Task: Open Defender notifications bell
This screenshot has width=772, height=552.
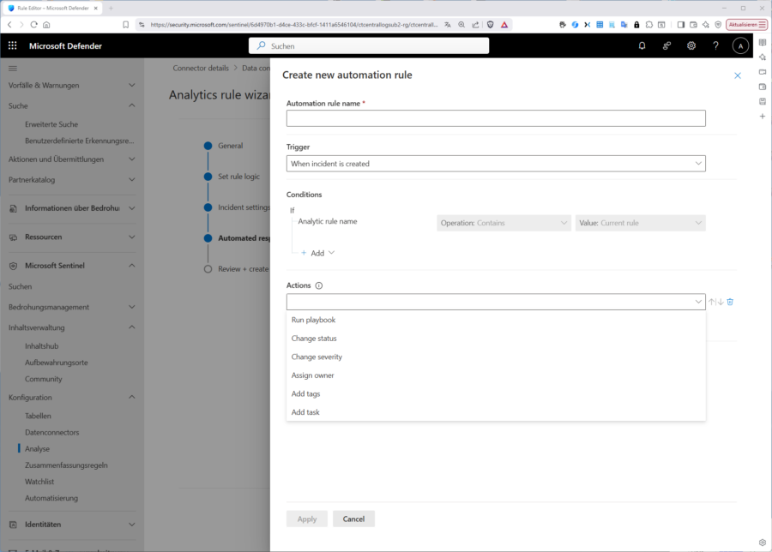Action: pos(642,45)
